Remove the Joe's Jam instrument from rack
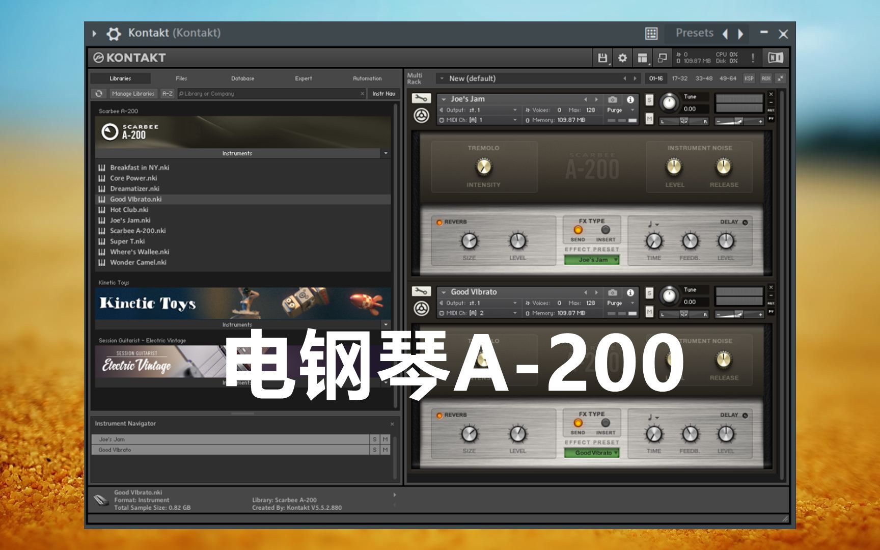 pyautogui.click(x=771, y=94)
